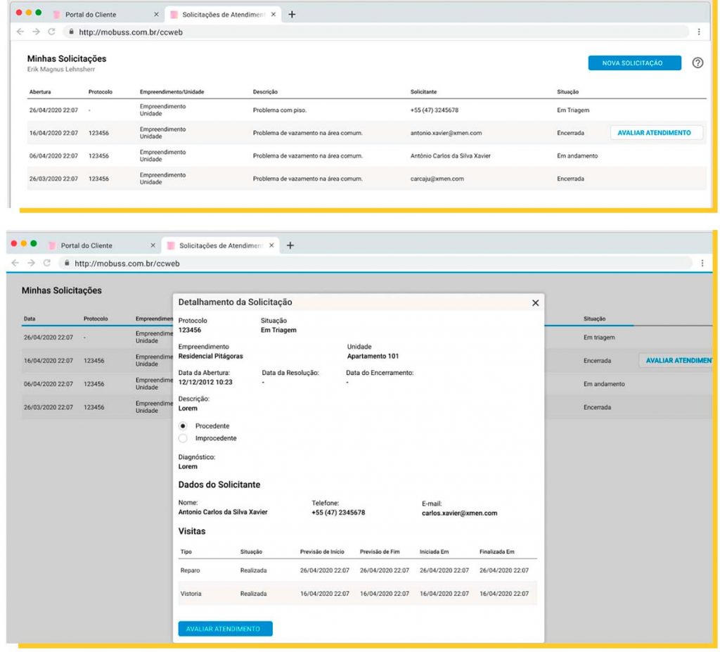Click the Reparo visit row in the dialog
Viewport: 720px width, 652px height.
(357, 570)
